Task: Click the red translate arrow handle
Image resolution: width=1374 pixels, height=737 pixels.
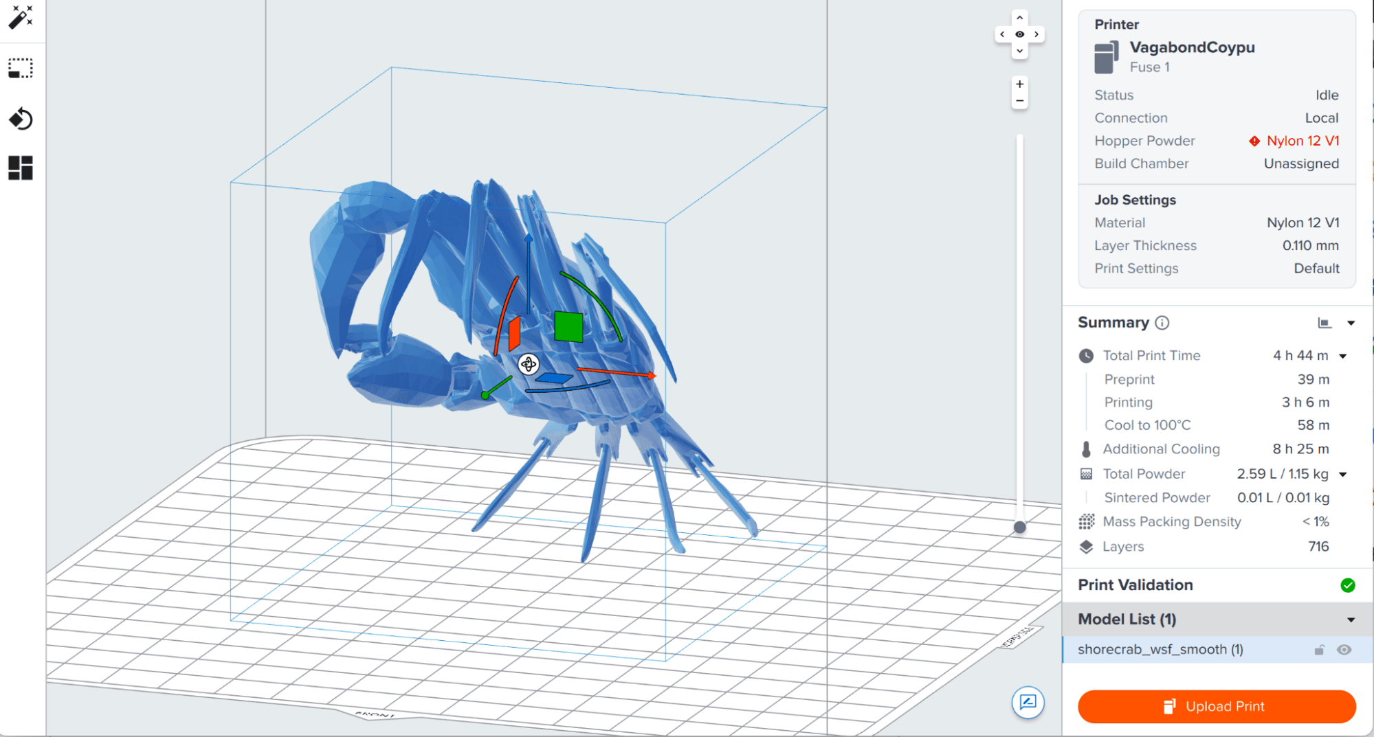Action: 617,372
